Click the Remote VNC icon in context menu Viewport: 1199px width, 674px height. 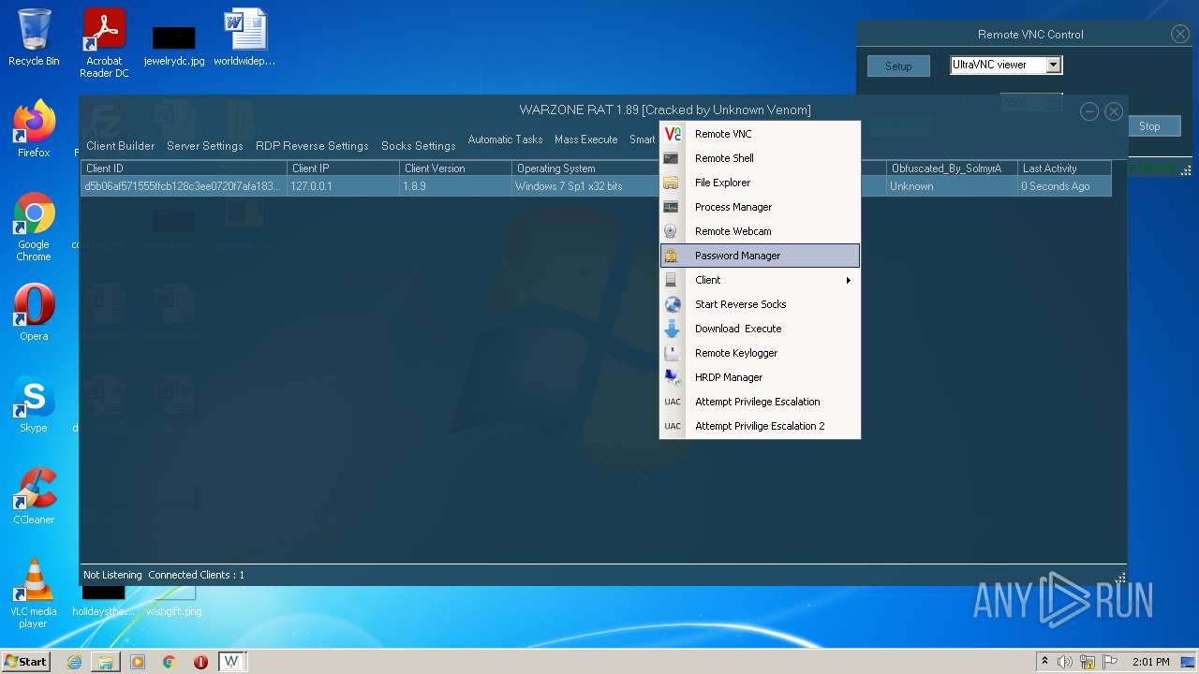tap(672, 134)
